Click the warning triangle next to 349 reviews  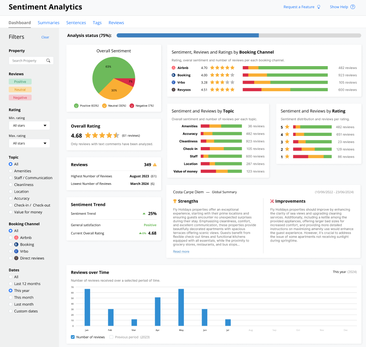[155, 164]
